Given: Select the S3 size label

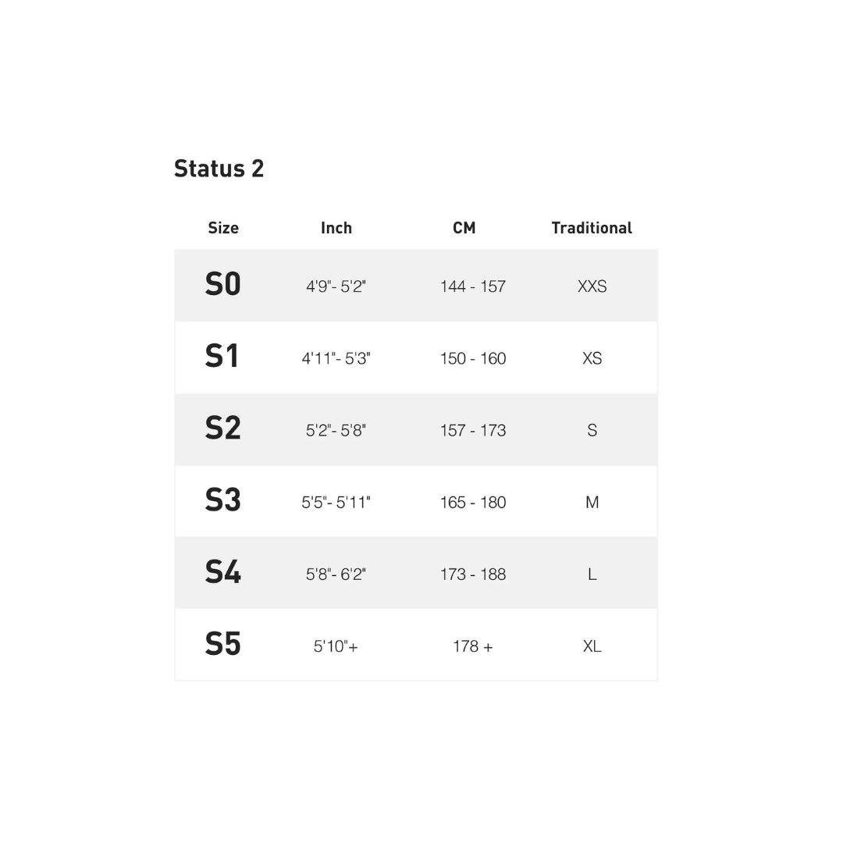Looking at the screenshot, I should (x=223, y=500).
